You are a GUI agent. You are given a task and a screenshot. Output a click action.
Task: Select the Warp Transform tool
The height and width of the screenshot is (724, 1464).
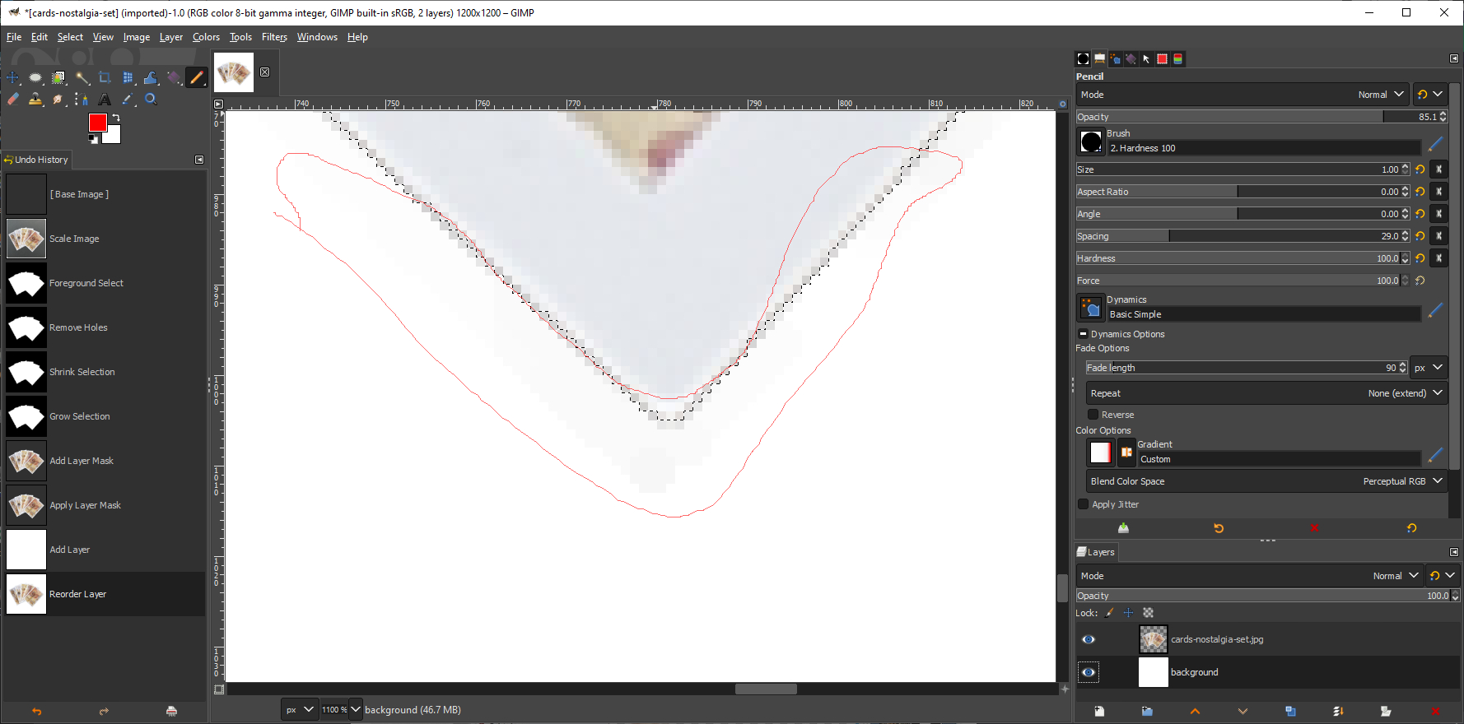tap(151, 77)
